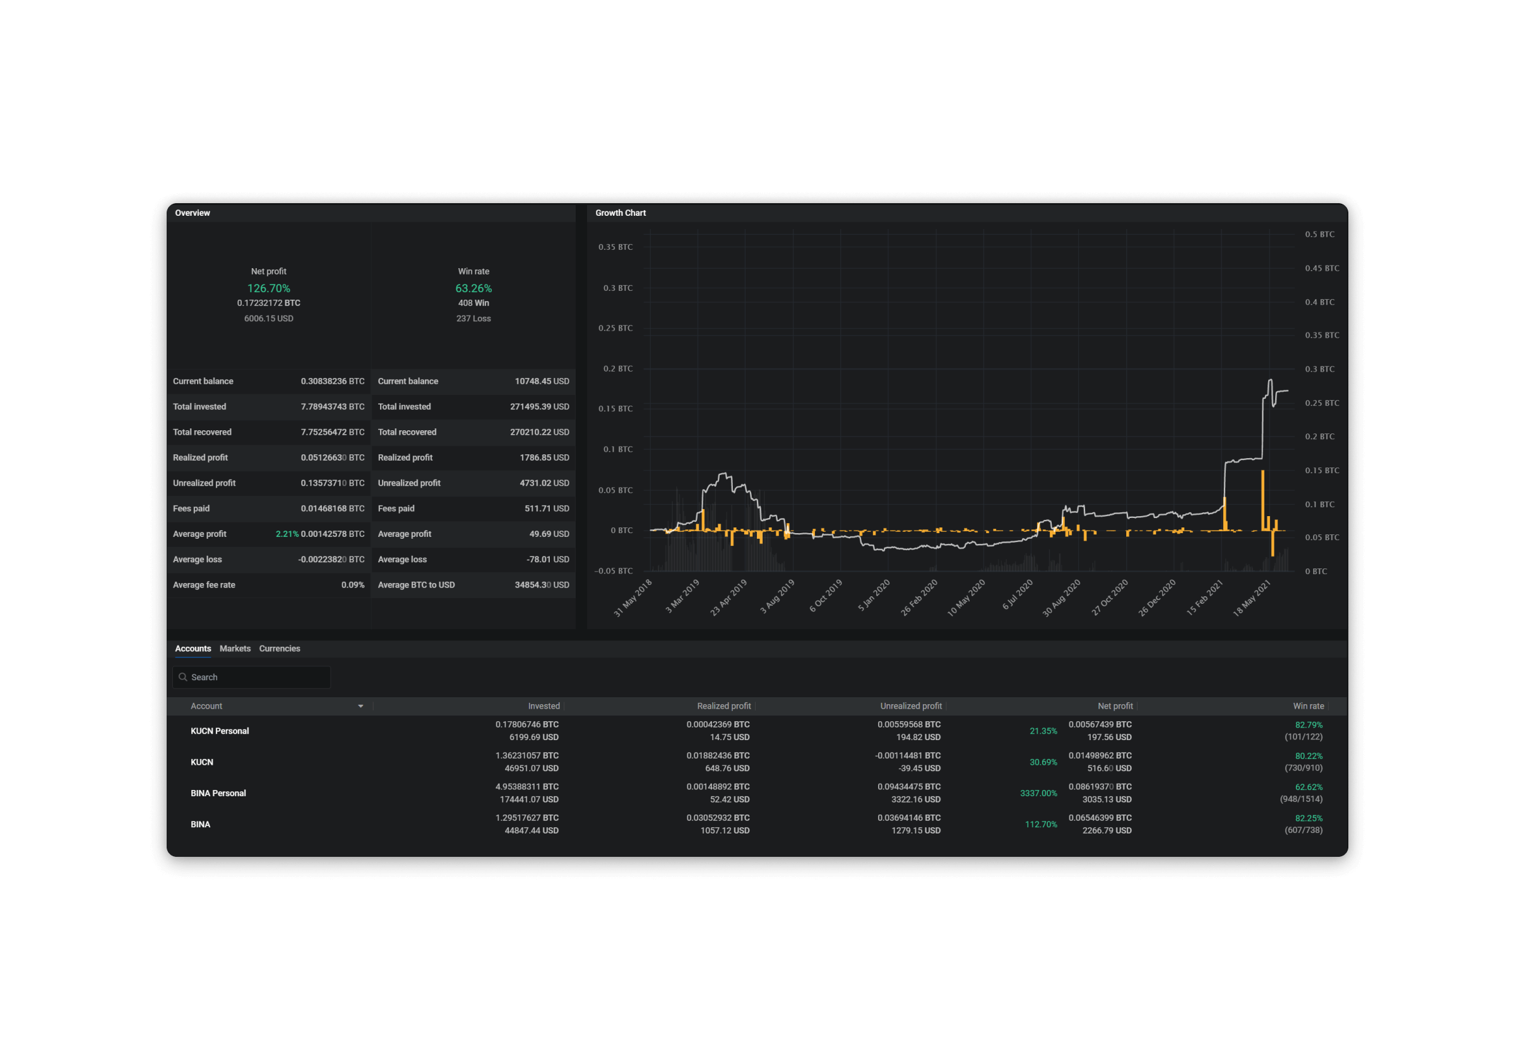Viewport: 1515px width, 1060px height.
Task: Click Total recovered 270210.22 USD value
Action: (540, 432)
